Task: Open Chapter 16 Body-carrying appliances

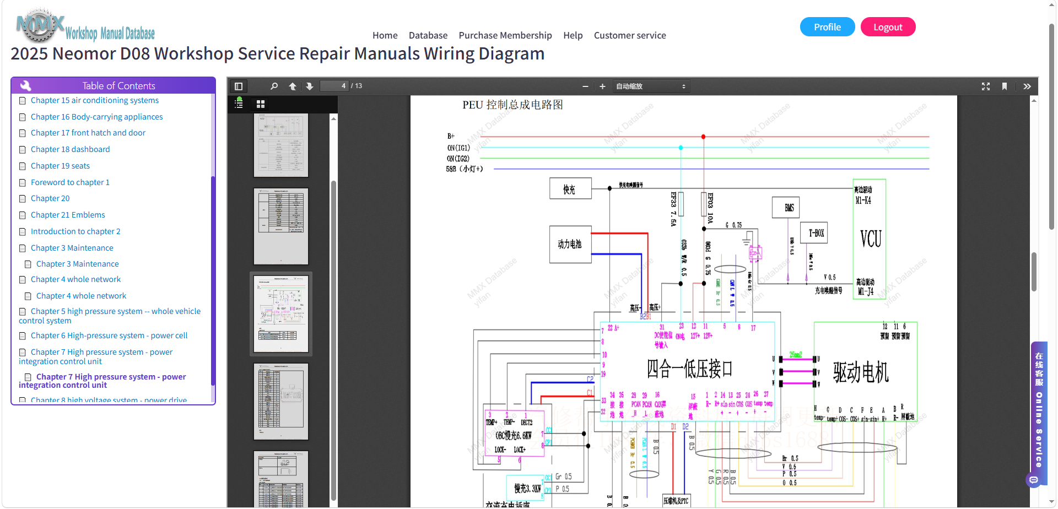Action: click(x=97, y=117)
